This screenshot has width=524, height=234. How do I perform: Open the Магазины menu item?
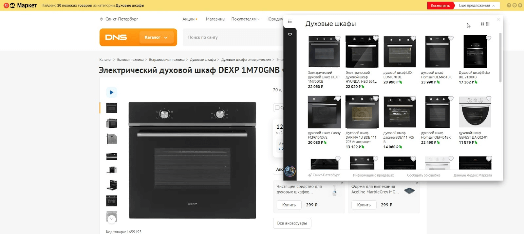[x=215, y=19]
